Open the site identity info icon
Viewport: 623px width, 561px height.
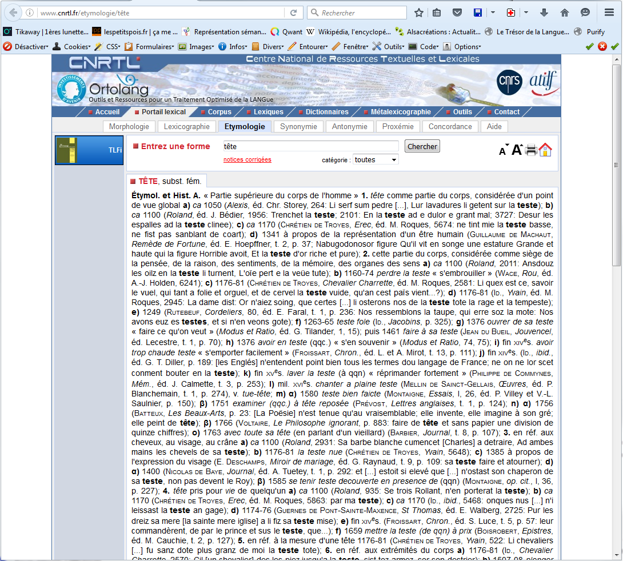(x=30, y=13)
